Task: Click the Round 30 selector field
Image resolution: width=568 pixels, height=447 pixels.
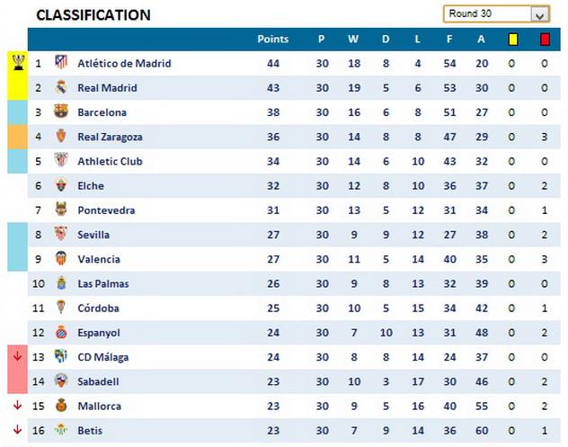Action: [x=487, y=14]
